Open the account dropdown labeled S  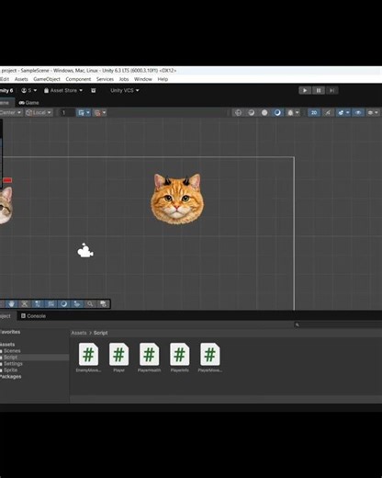29,90
